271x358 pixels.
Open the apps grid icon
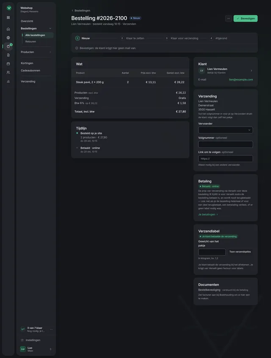click(8, 17)
